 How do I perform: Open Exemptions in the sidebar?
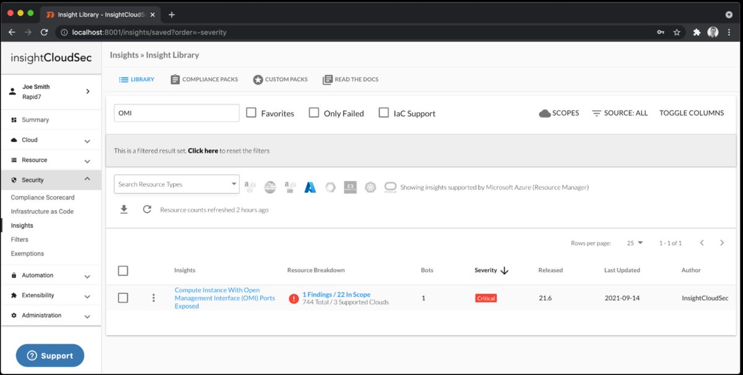pos(27,254)
